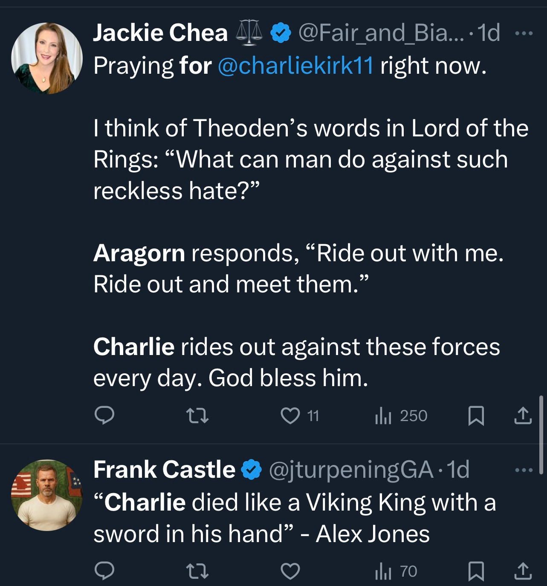The height and width of the screenshot is (586, 547).
Task: Reply to Frank Castle's tweet
Action: (104, 571)
